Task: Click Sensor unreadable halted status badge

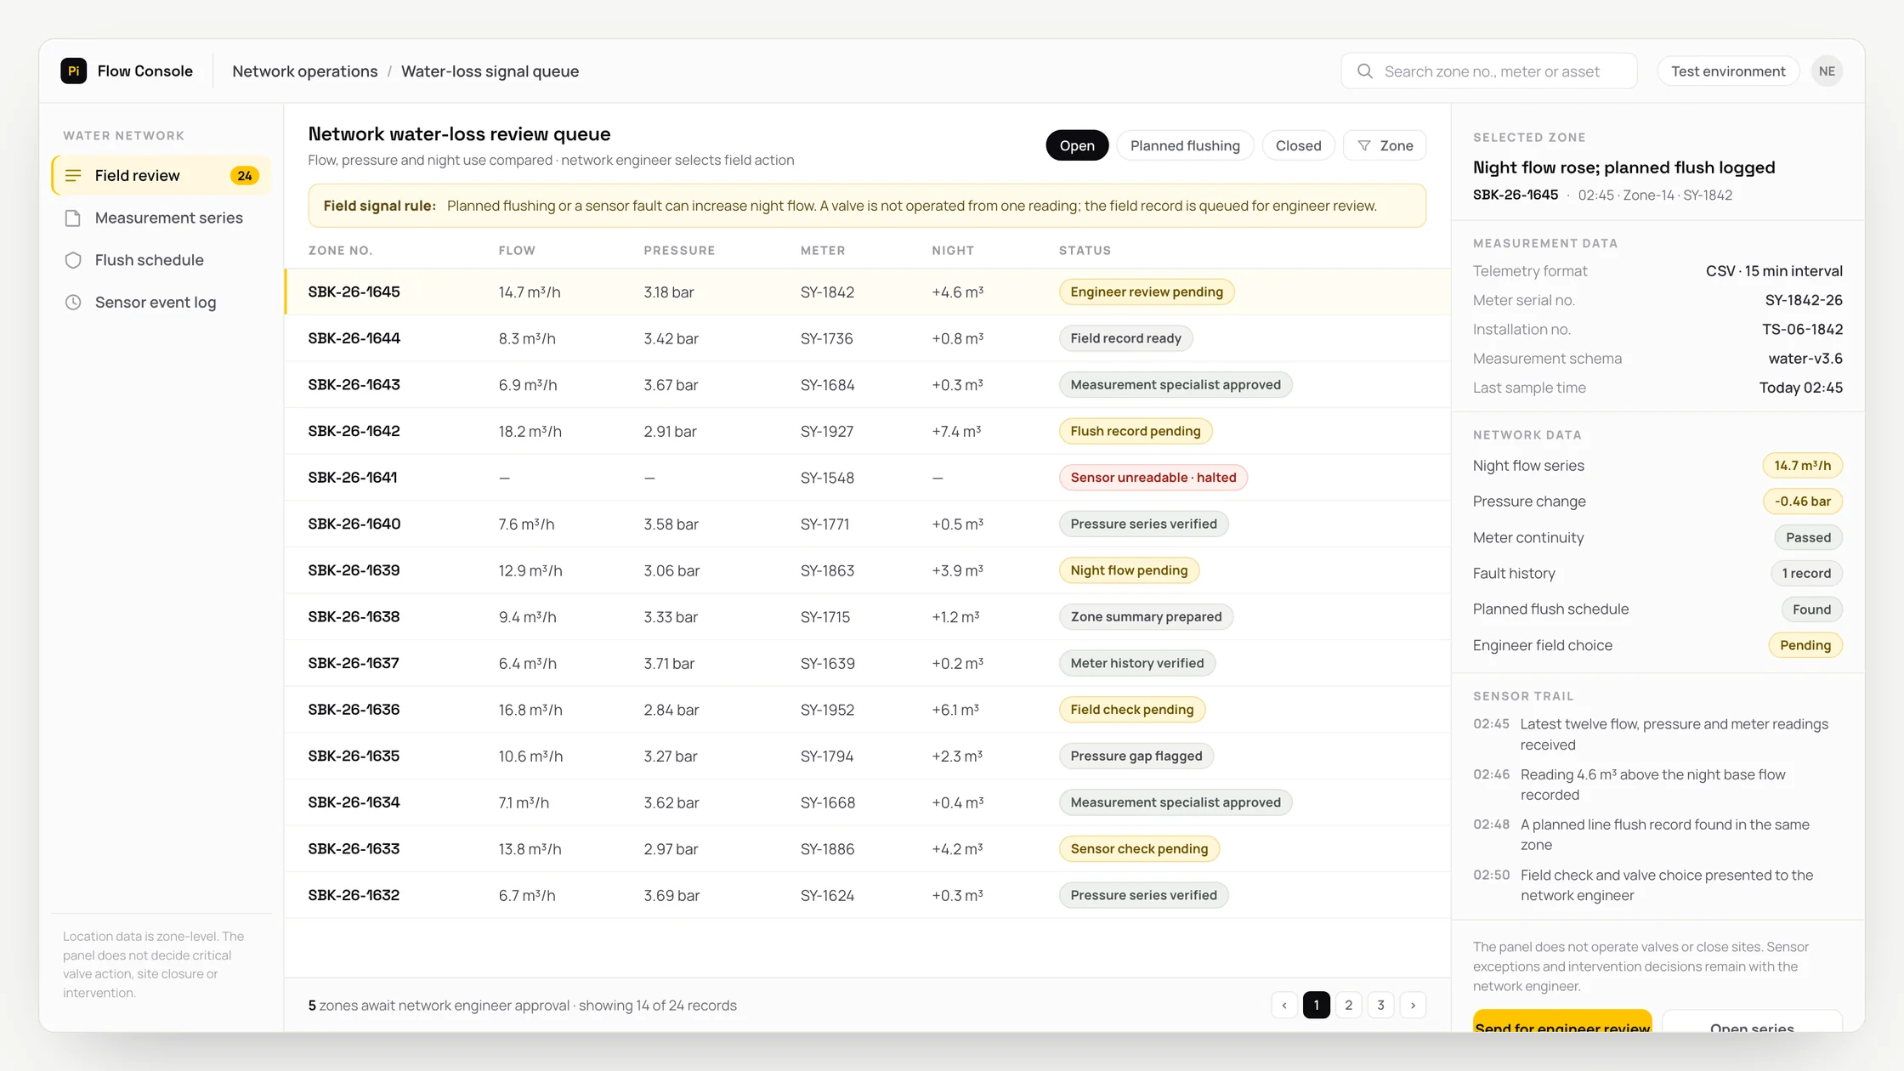Action: (x=1153, y=478)
